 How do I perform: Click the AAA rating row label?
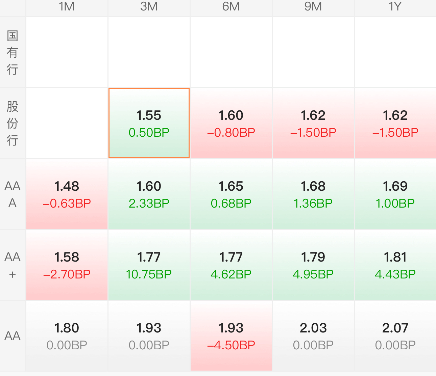pyautogui.click(x=13, y=194)
